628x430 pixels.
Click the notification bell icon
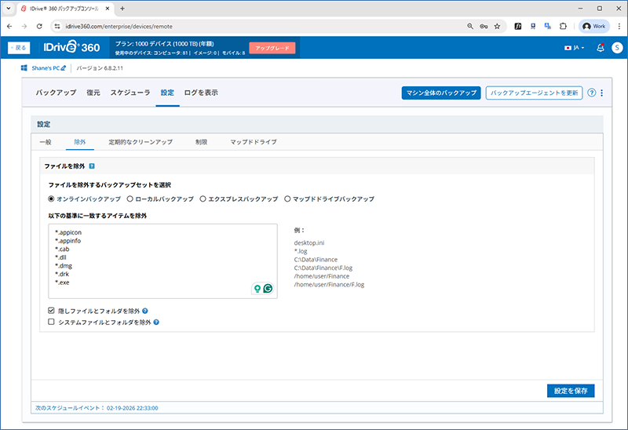coord(601,48)
